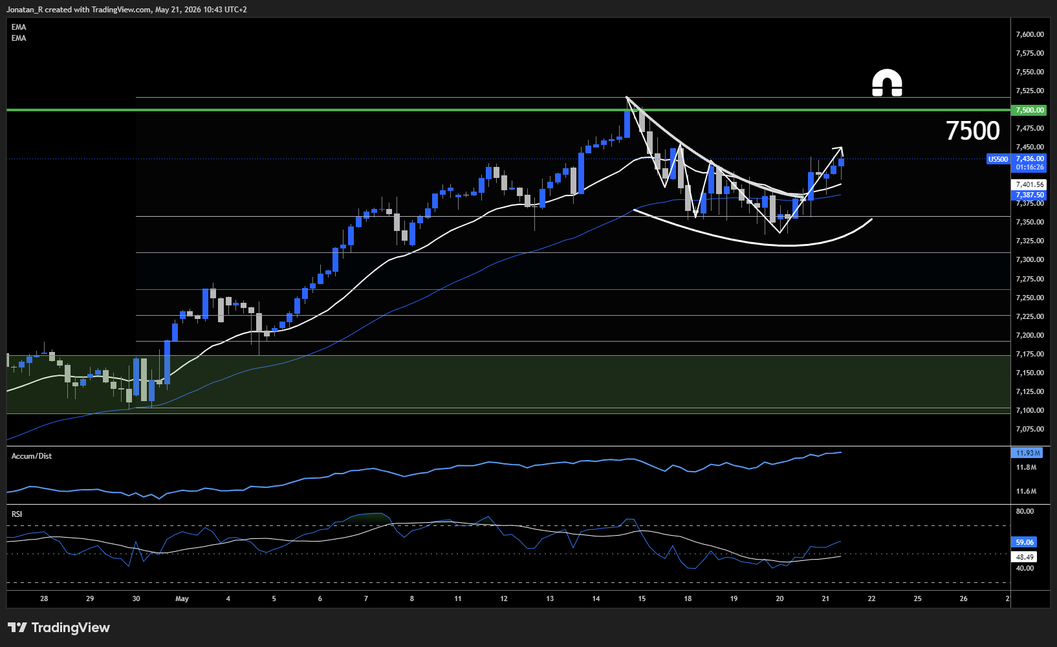Click the 7,350.00 price scale label
This screenshot has width=1057, height=647.
[1030, 222]
